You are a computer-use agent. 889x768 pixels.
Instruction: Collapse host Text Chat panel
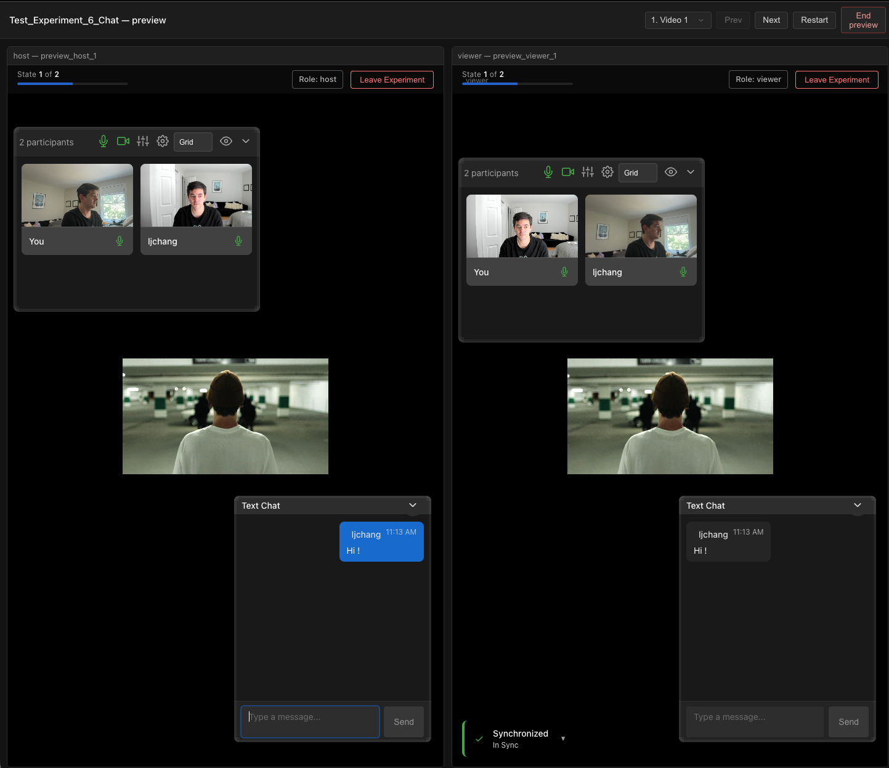tap(413, 505)
